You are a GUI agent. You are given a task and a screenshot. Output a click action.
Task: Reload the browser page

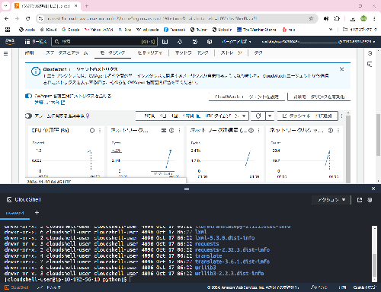pyautogui.click(x=28, y=18)
